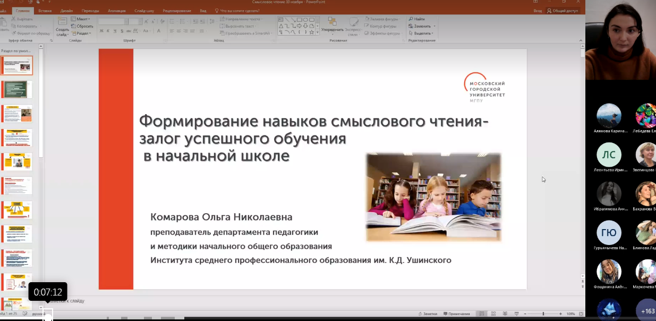Switch to the Animation (Анимация) tab

(x=117, y=10)
